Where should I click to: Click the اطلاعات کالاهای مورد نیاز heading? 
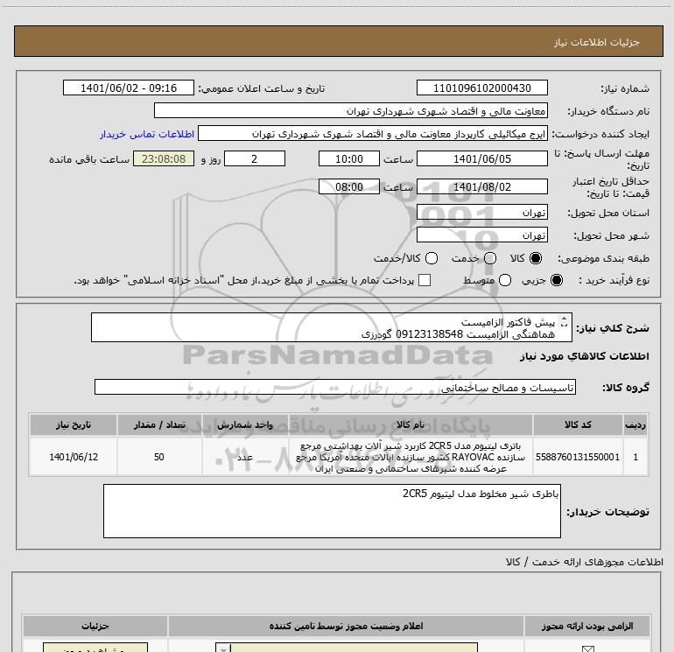tap(584, 356)
